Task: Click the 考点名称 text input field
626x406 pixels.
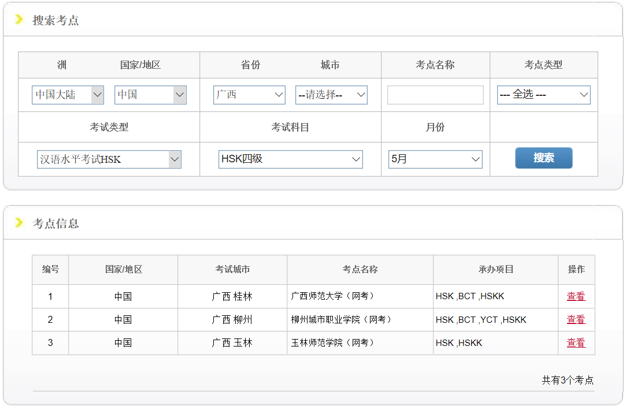Action: tap(435, 95)
